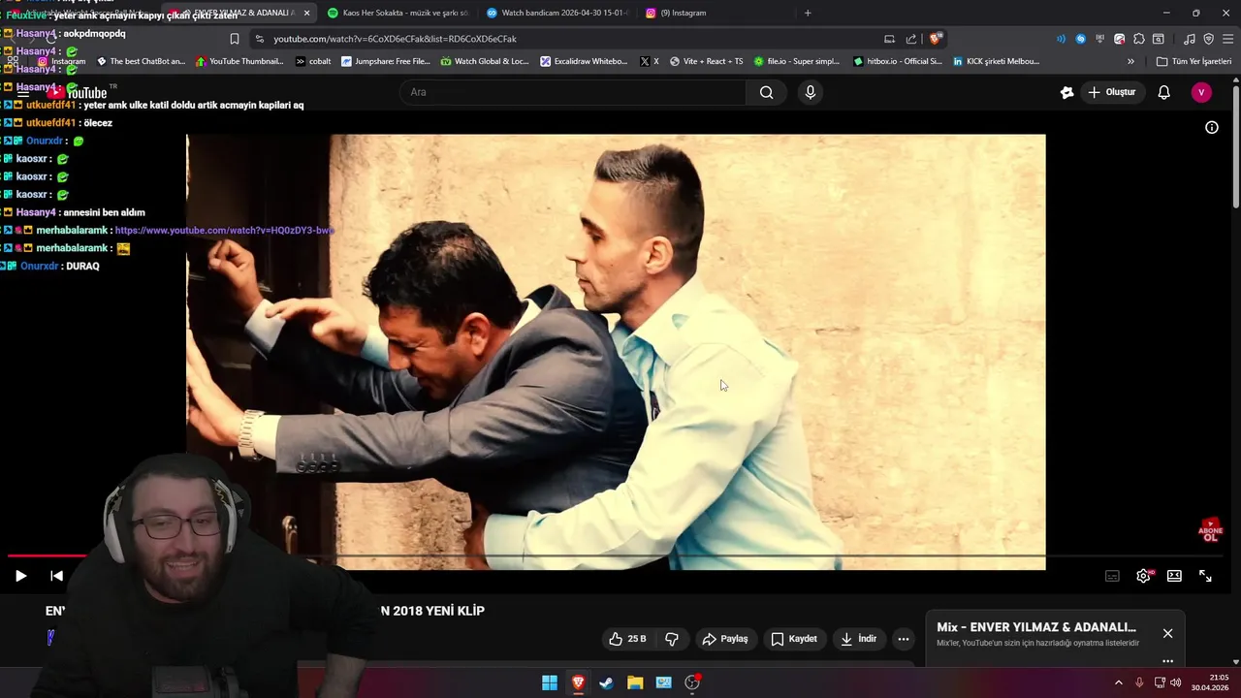The width and height of the screenshot is (1241, 698).
Task: Open the cobalt bookmark
Action: click(x=313, y=61)
